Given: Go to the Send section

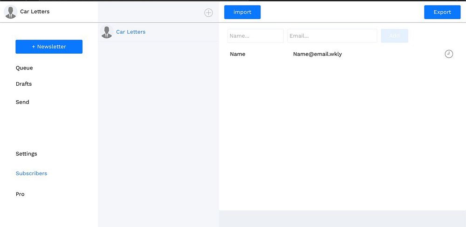Looking at the screenshot, I should pos(22,102).
